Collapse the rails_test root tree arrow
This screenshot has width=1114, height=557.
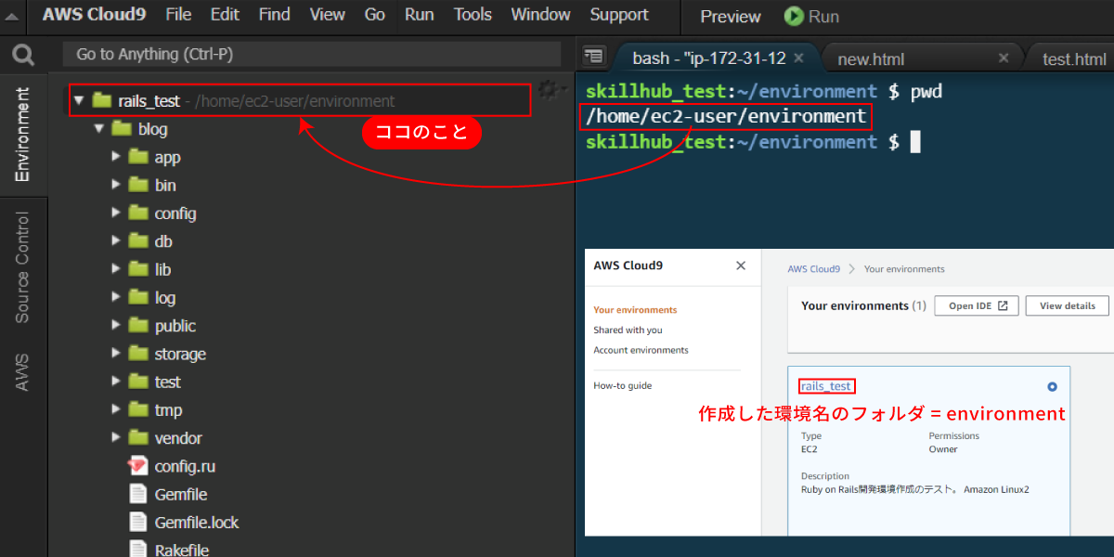(x=79, y=100)
